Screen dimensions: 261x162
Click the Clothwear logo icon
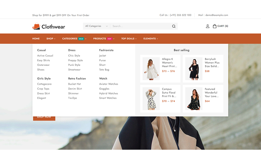coord(36,26)
